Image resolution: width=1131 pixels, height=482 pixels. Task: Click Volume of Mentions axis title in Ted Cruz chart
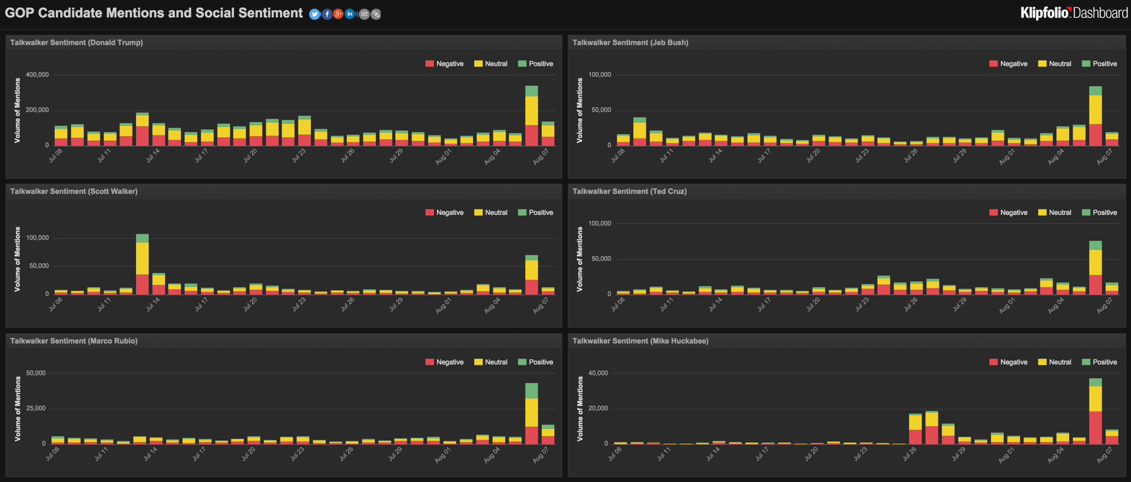coord(580,259)
